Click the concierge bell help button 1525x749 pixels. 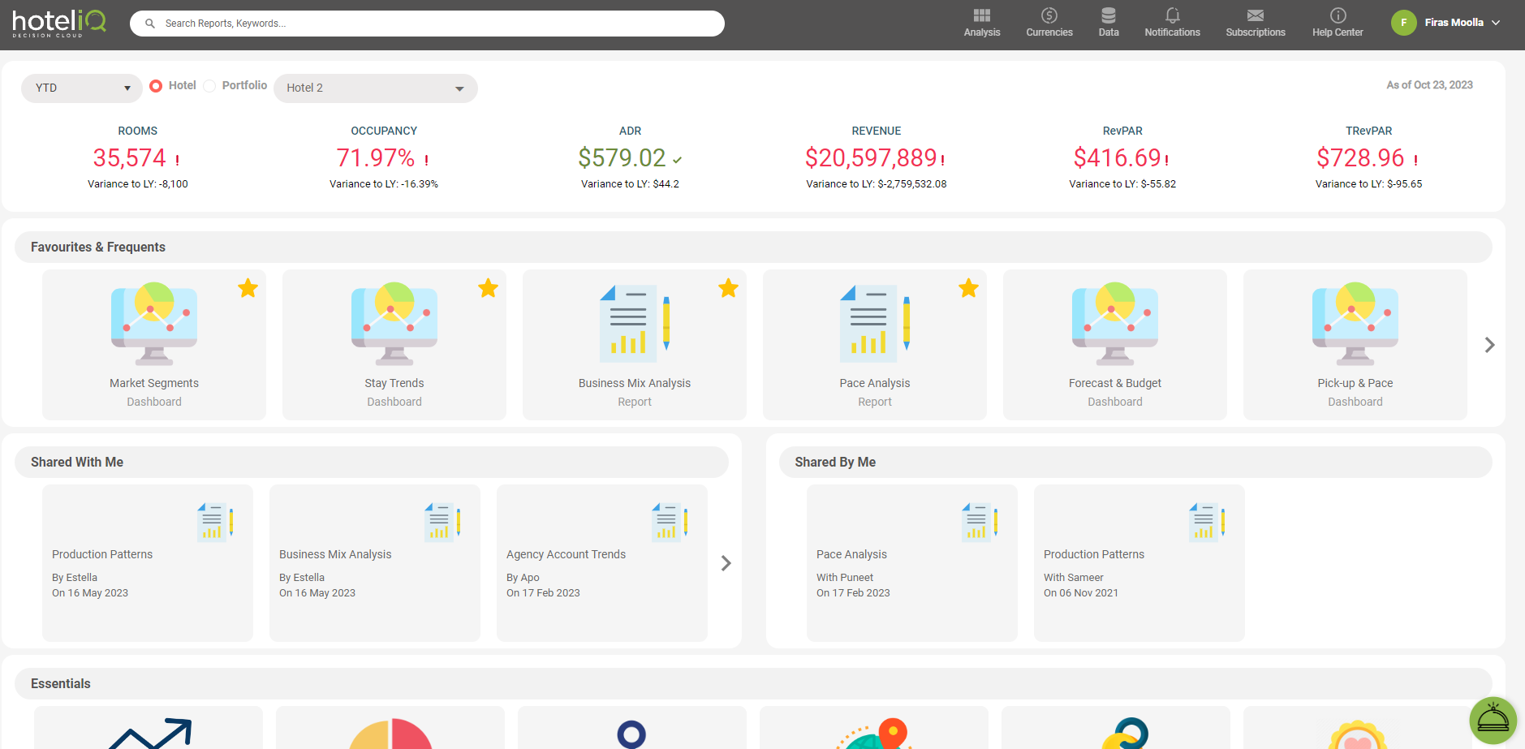click(1493, 720)
